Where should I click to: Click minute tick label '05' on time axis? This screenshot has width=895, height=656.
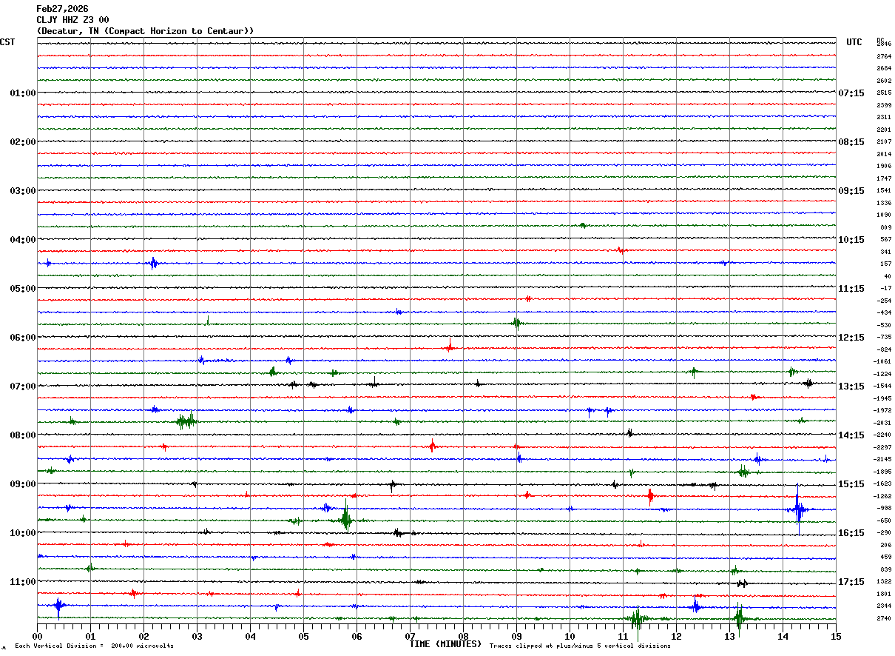[x=303, y=636]
